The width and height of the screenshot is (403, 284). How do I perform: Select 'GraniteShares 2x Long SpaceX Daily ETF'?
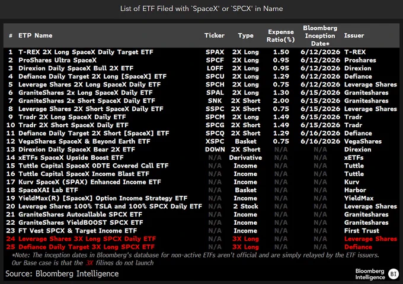[x=85, y=93]
